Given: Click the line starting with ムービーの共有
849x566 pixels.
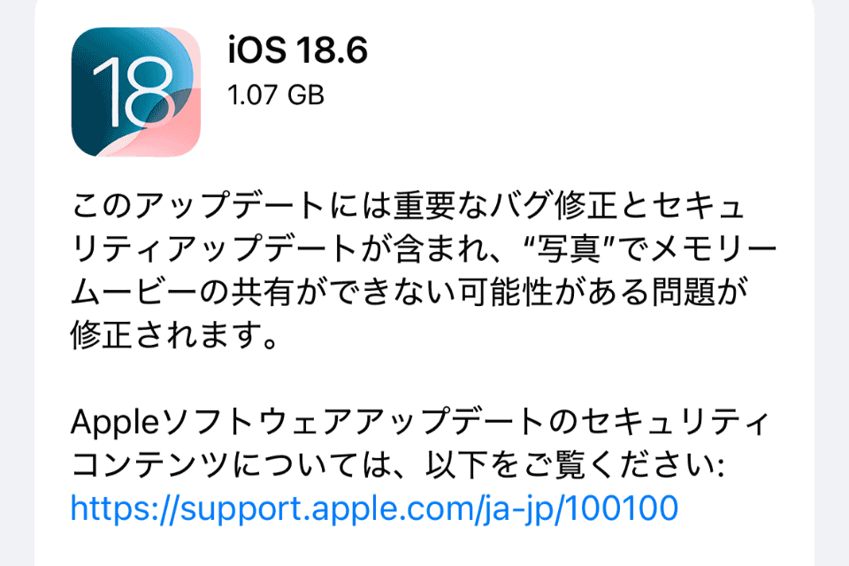Looking at the screenshot, I should pyautogui.click(x=409, y=292).
